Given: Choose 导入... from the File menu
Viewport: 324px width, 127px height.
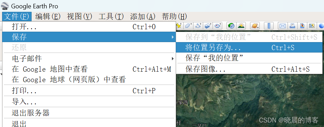Looking at the screenshot, I should click(89, 102).
